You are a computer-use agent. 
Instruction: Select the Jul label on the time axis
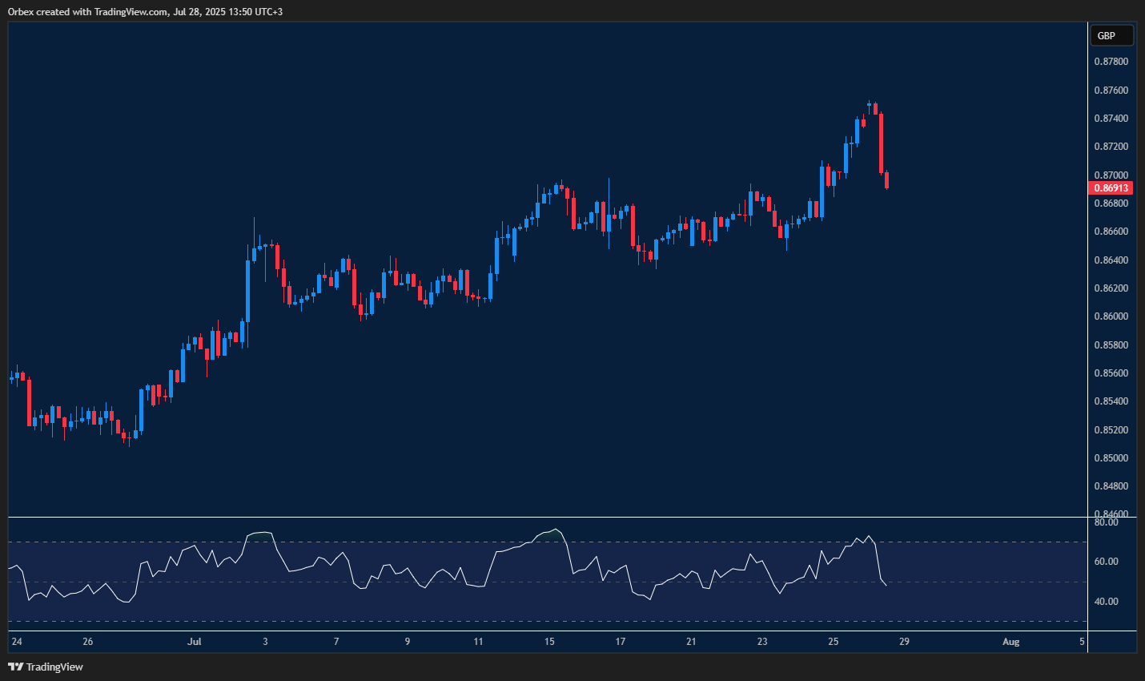[x=194, y=642]
